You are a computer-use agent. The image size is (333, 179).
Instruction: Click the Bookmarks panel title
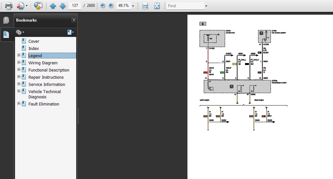click(26, 20)
